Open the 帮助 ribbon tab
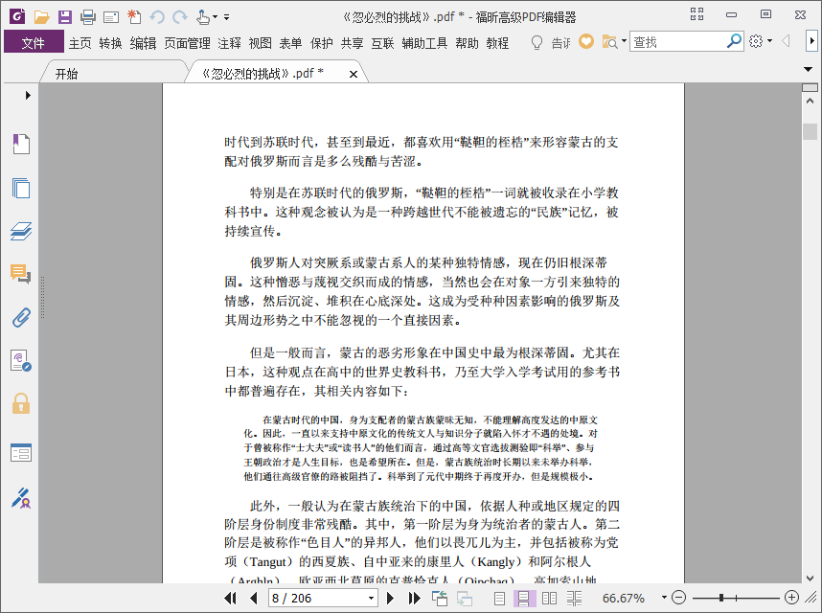 tap(468, 43)
